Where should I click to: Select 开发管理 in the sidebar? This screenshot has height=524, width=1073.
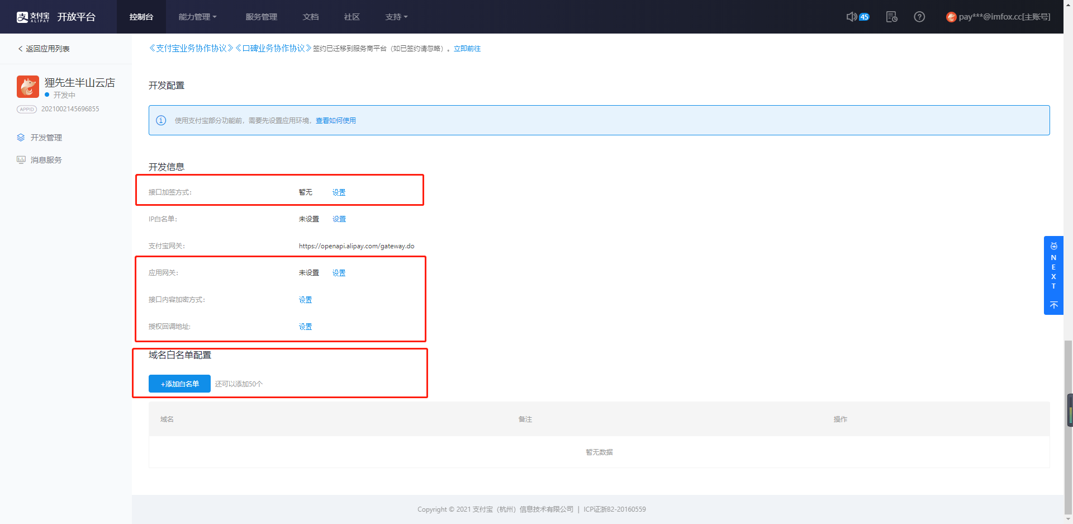pyautogui.click(x=46, y=138)
